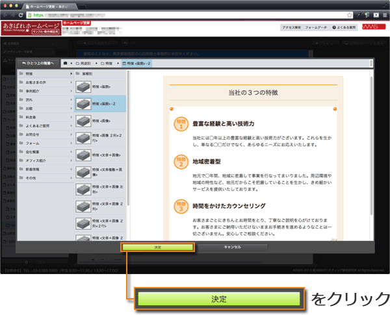The image size is (390, 315).
Task: Pick the 特徴 <画像 2列×2行> block icon
Action: (83, 138)
